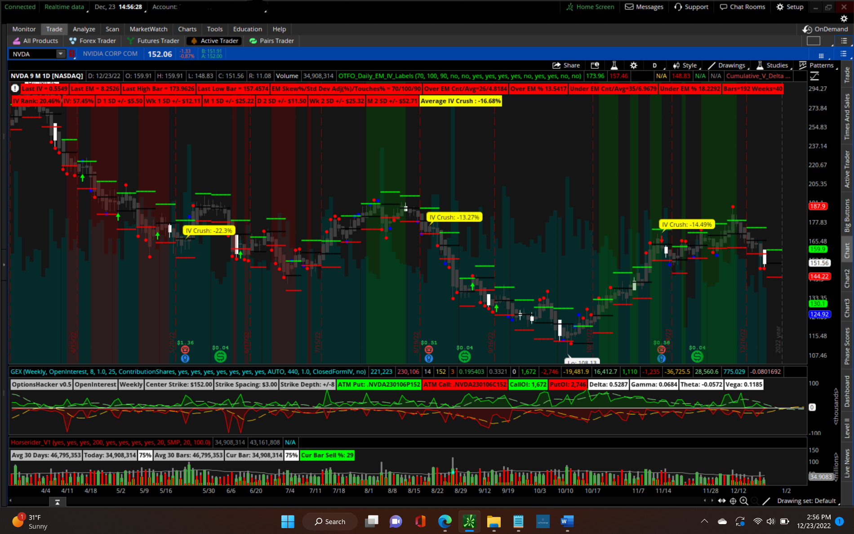This screenshot has height=534, width=854.
Task: Open Futures Trader sub-tab
Action: pos(153,41)
